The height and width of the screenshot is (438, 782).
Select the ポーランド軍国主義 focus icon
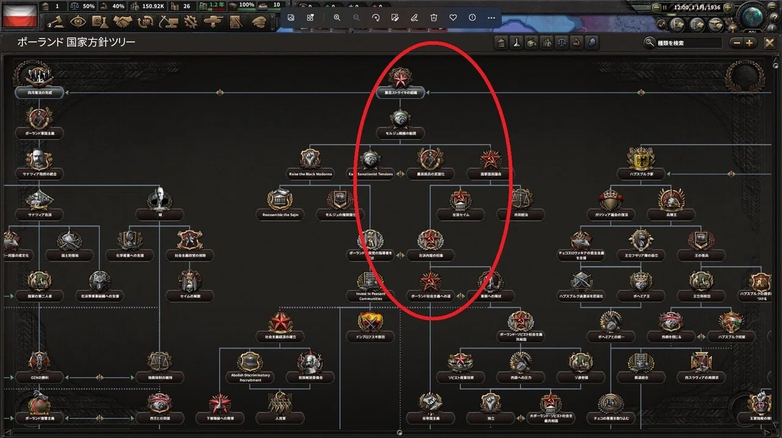coord(40,119)
